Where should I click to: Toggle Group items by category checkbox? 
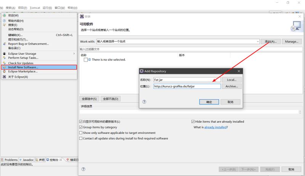coord(81,127)
